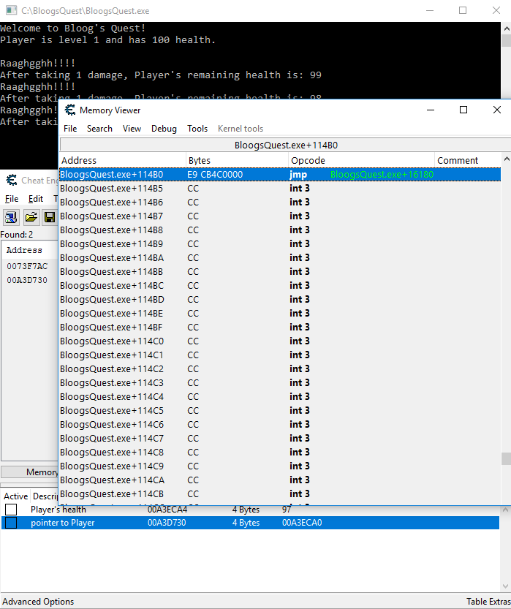The width and height of the screenshot is (511, 609).
Task: Maximize the Memory Viewer window
Action: 463,110
